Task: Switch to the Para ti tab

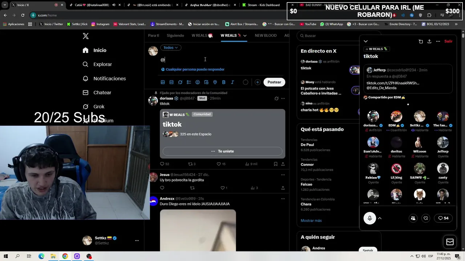Action: click(x=154, y=36)
